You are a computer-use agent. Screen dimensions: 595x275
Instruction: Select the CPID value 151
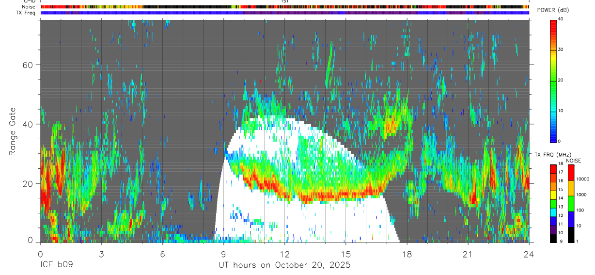[285, 1]
